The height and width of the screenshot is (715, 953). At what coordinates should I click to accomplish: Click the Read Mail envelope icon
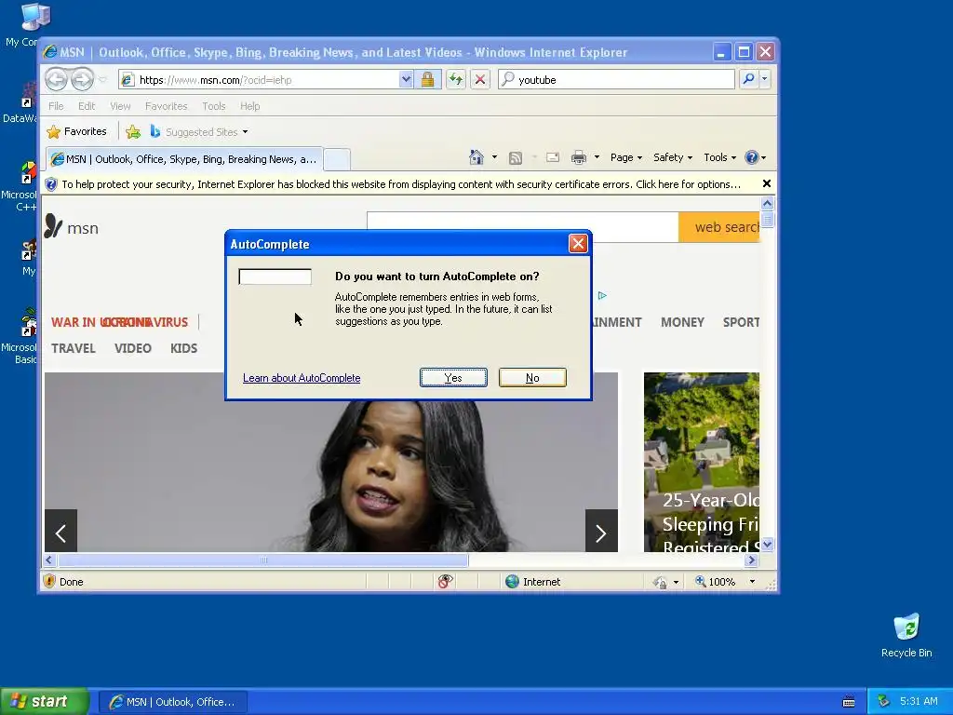tap(553, 157)
